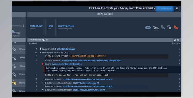This screenshot has width=193, height=98.
Task: Click the web service calls icon in trace header
Action: (x=169, y=27)
